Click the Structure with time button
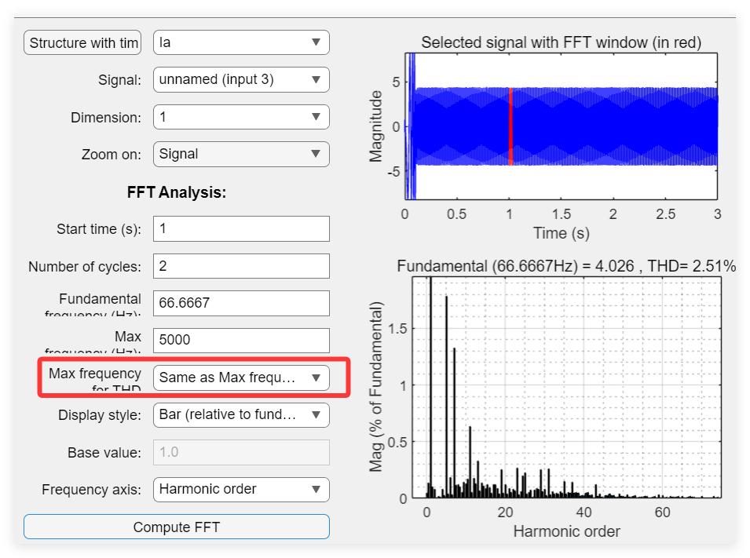Screen dimensions: 750x558 tap(82, 42)
